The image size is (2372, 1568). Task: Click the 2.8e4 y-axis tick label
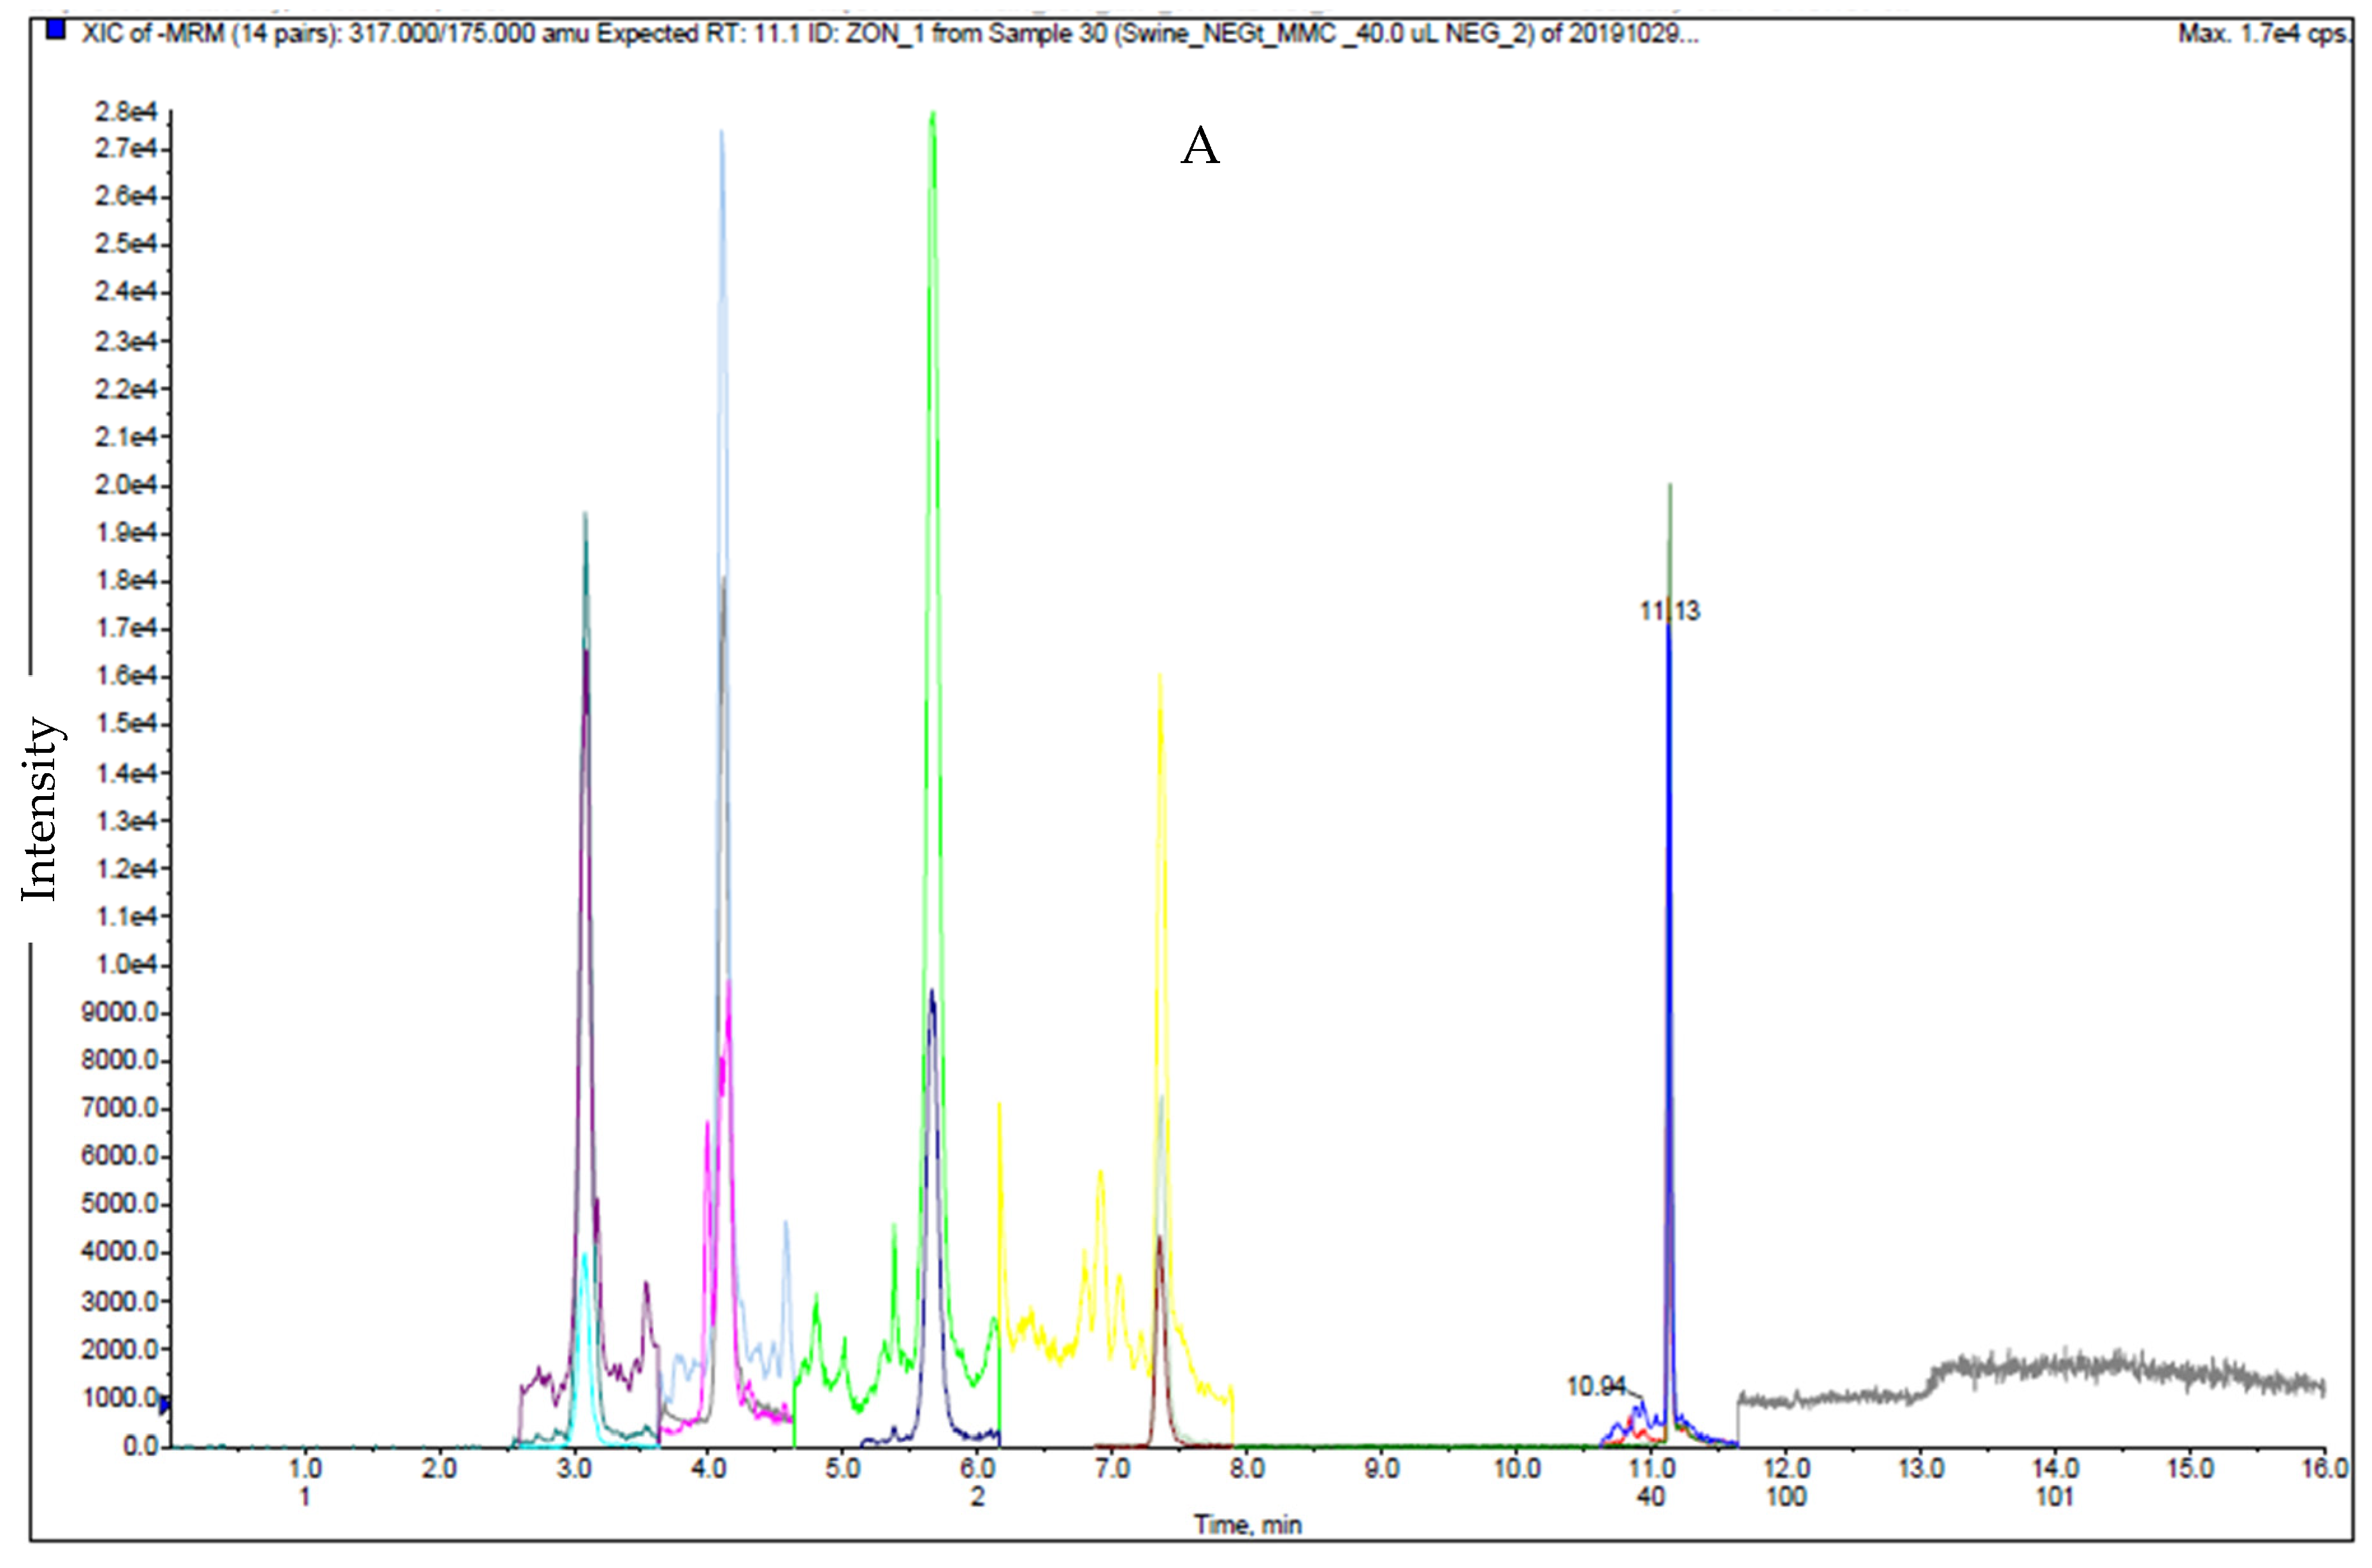pyautogui.click(x=126, y=112)
